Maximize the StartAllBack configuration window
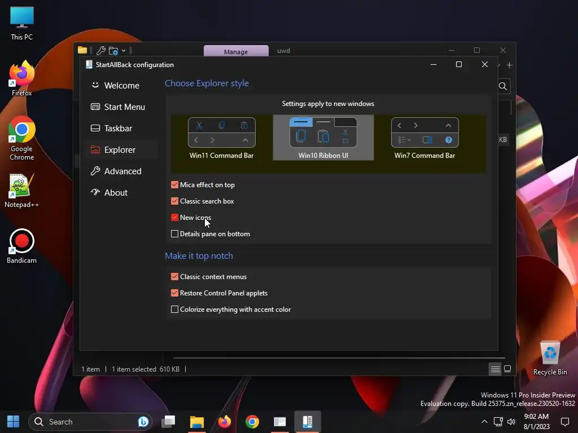This screenshot has height=433, width=578. 459,64
